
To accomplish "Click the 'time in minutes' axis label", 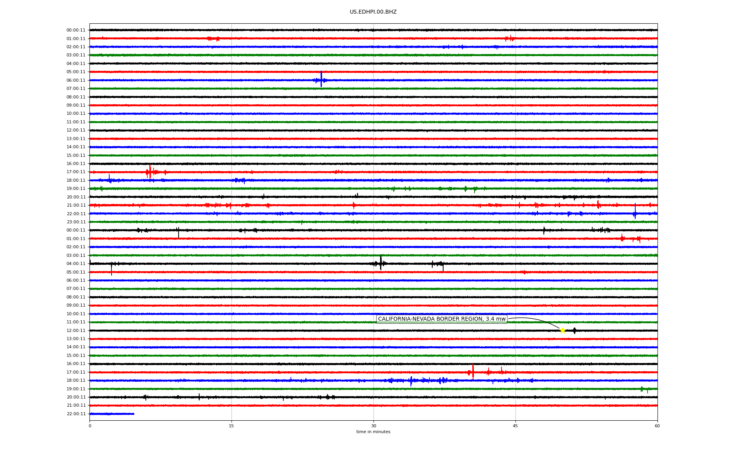I will pos(373,432).
